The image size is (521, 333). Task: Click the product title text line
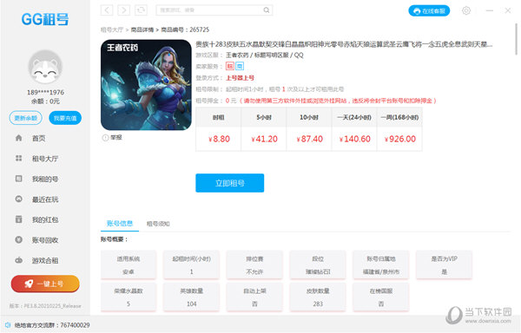(344, 44)
